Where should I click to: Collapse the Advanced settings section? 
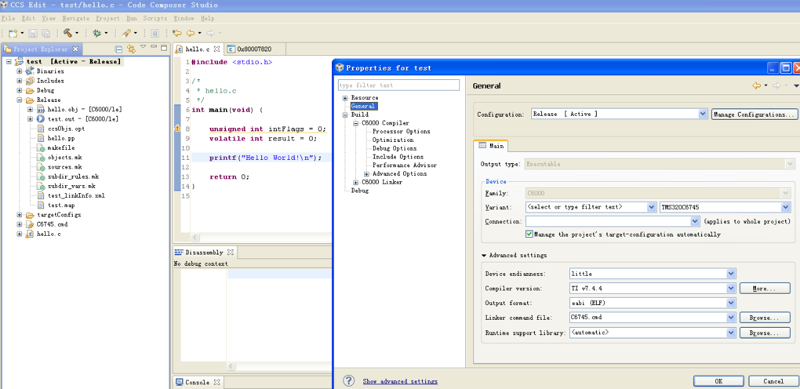484,255
